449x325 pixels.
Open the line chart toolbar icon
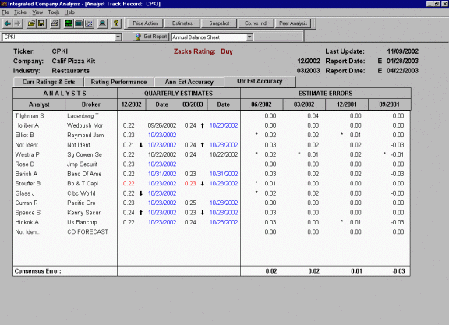click(89, 23)
